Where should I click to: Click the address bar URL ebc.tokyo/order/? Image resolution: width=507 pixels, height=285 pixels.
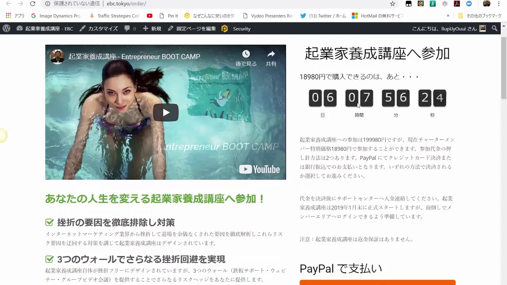(126, 4)
